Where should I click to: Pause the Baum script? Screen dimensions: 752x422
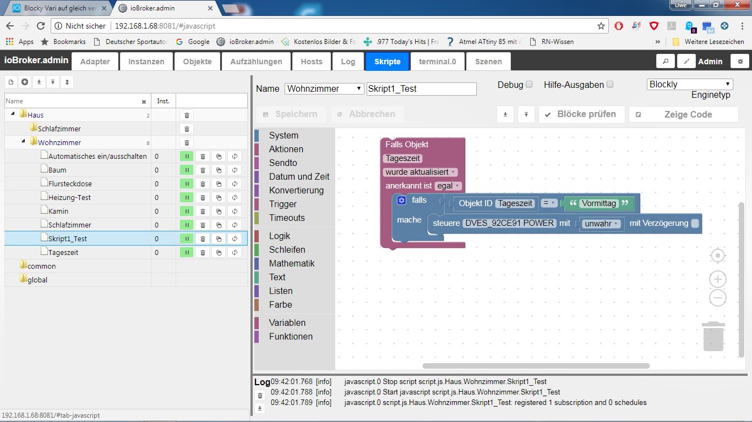187,170
